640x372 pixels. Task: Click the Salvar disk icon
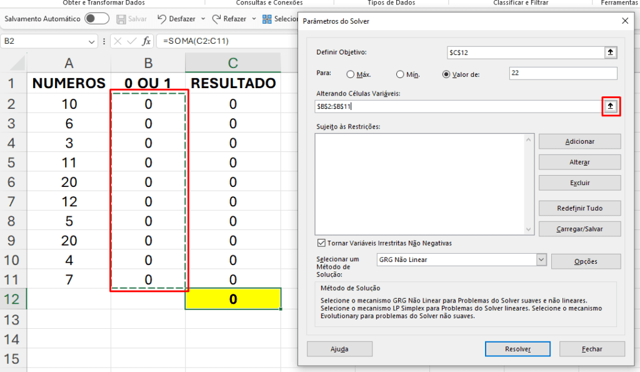121,19
